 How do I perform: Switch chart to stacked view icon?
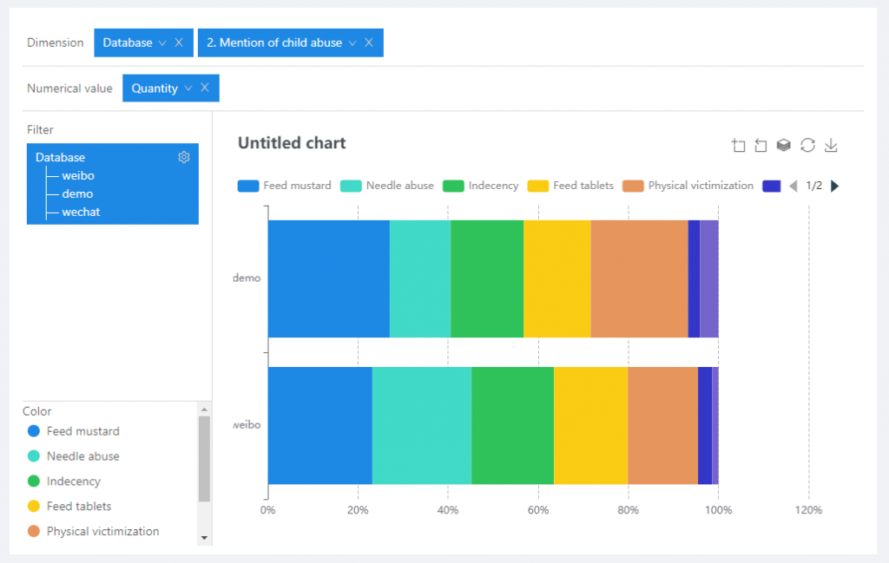(783, 146)
